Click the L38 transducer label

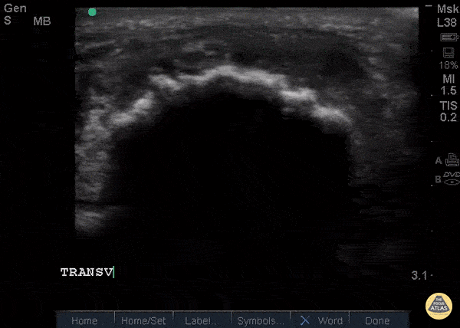[x=447, y=22]
